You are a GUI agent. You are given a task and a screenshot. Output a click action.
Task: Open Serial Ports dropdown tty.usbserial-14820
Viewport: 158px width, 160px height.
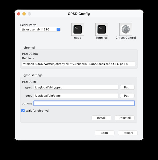click(x=40, y=29)
